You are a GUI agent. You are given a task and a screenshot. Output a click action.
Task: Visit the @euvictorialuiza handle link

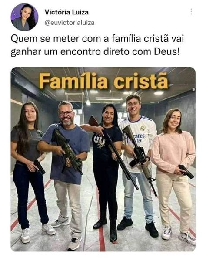click(70, 23)
